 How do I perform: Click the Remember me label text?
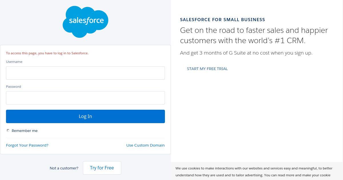point(25,131)
